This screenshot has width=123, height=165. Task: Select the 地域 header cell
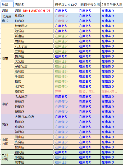(7, 5)
